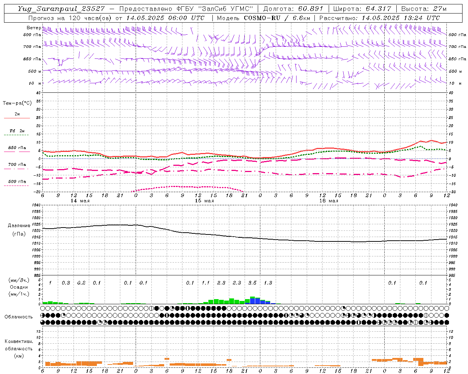Select calculation time 14.05.2025 13:24 UTC
Screen dimensions: 468x374
coord(401,18)
